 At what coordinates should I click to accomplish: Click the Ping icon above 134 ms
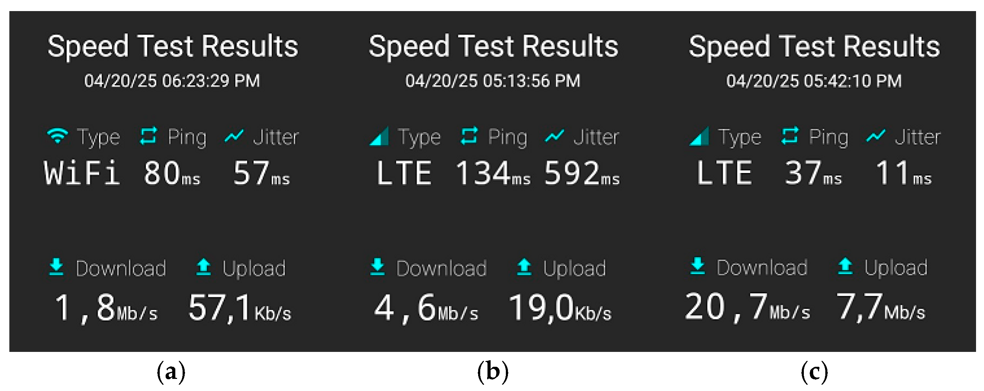469,136
